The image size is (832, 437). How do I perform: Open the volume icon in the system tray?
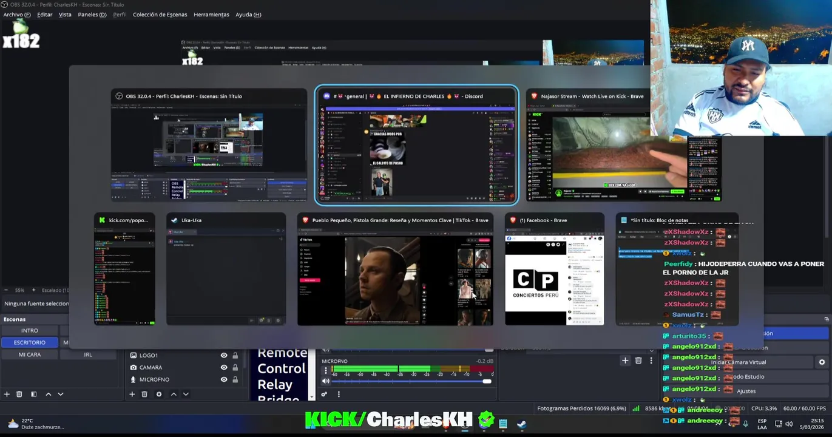pyautogui.click(x=789, y=424)
